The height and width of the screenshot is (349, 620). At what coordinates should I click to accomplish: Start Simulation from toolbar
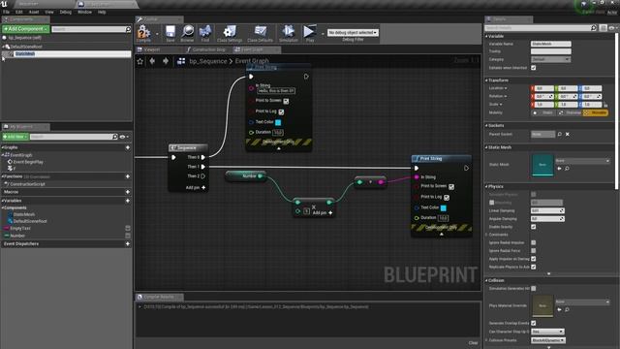289,33
